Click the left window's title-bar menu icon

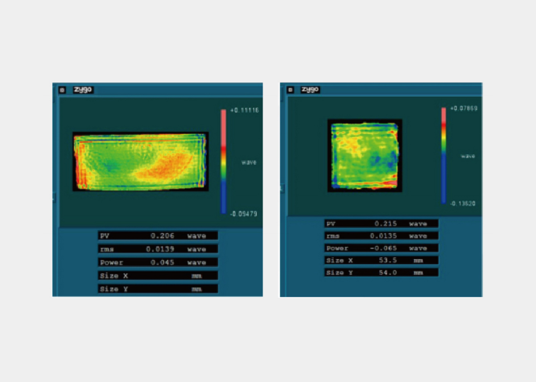(x=62, y=90)
